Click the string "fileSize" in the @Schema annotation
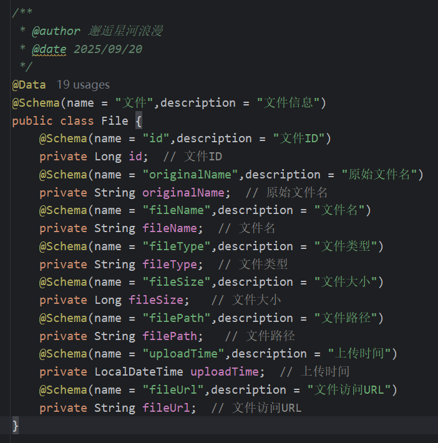The image size is (438, 443). tap(177, 282)
